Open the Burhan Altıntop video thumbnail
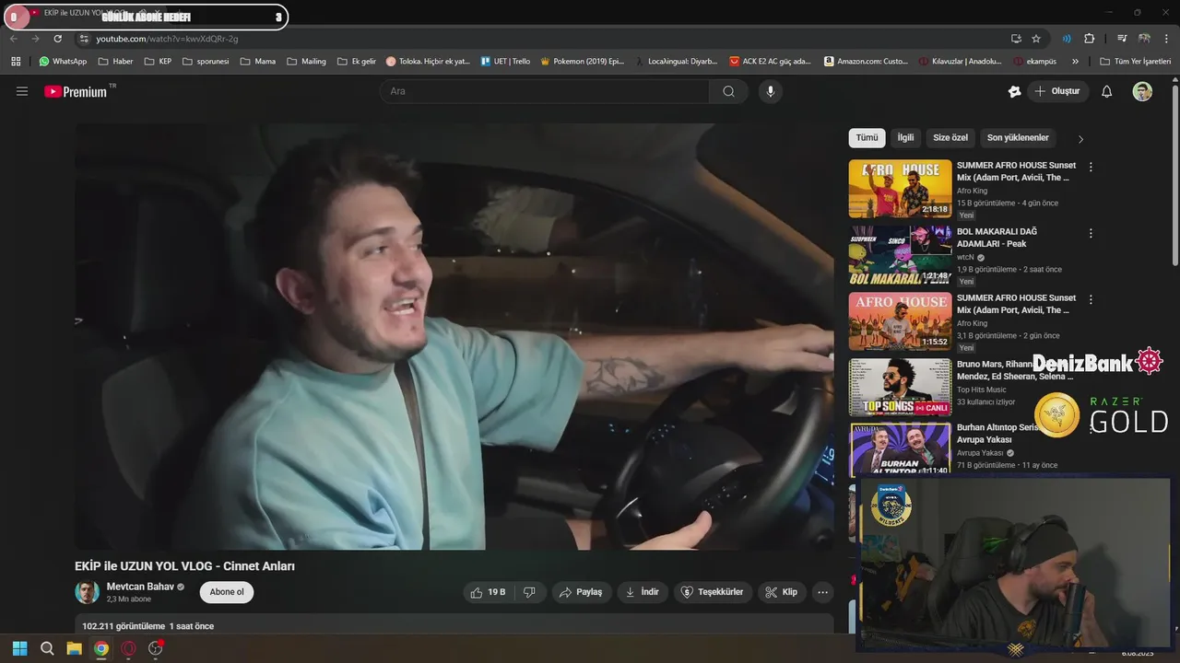 (x=900, y=450)
